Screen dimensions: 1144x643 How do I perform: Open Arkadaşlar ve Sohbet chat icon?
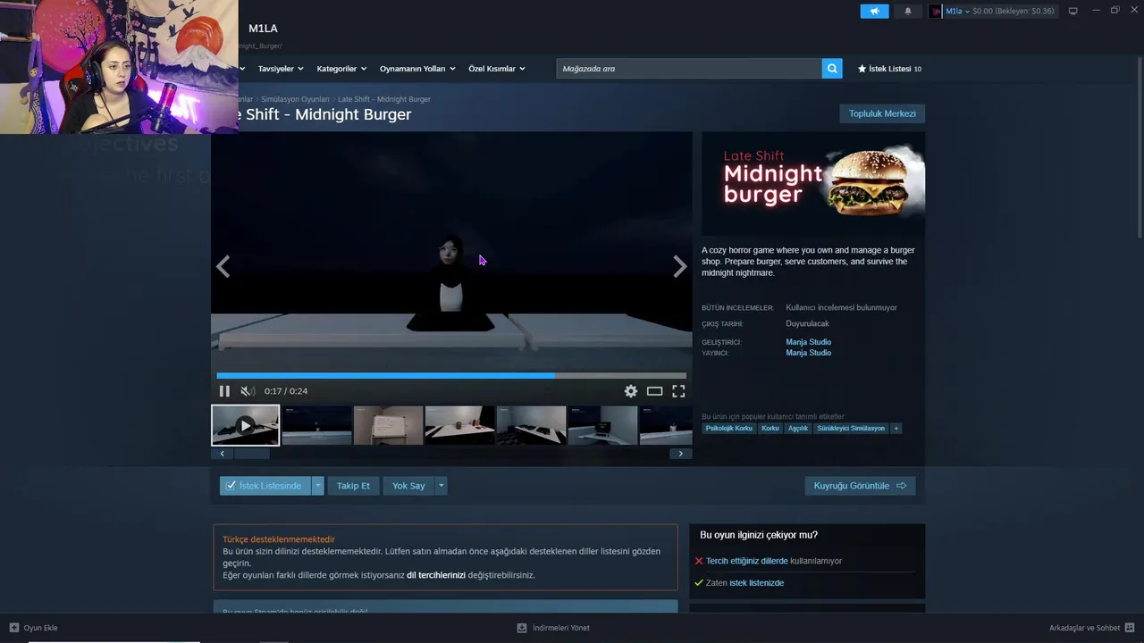point(1131,628)
